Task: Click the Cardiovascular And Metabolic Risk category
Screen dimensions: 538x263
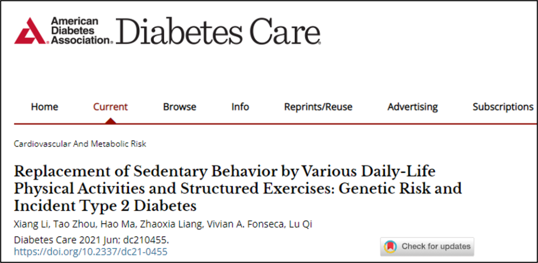Action: [x=80, y=144]
